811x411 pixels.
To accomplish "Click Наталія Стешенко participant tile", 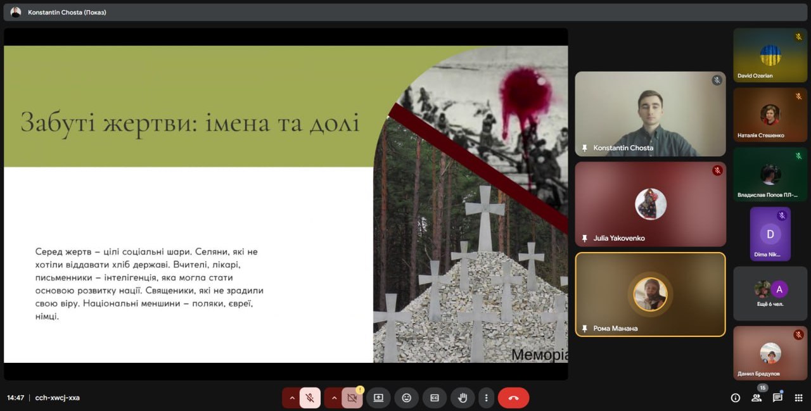I will click(x=770, y=115).
